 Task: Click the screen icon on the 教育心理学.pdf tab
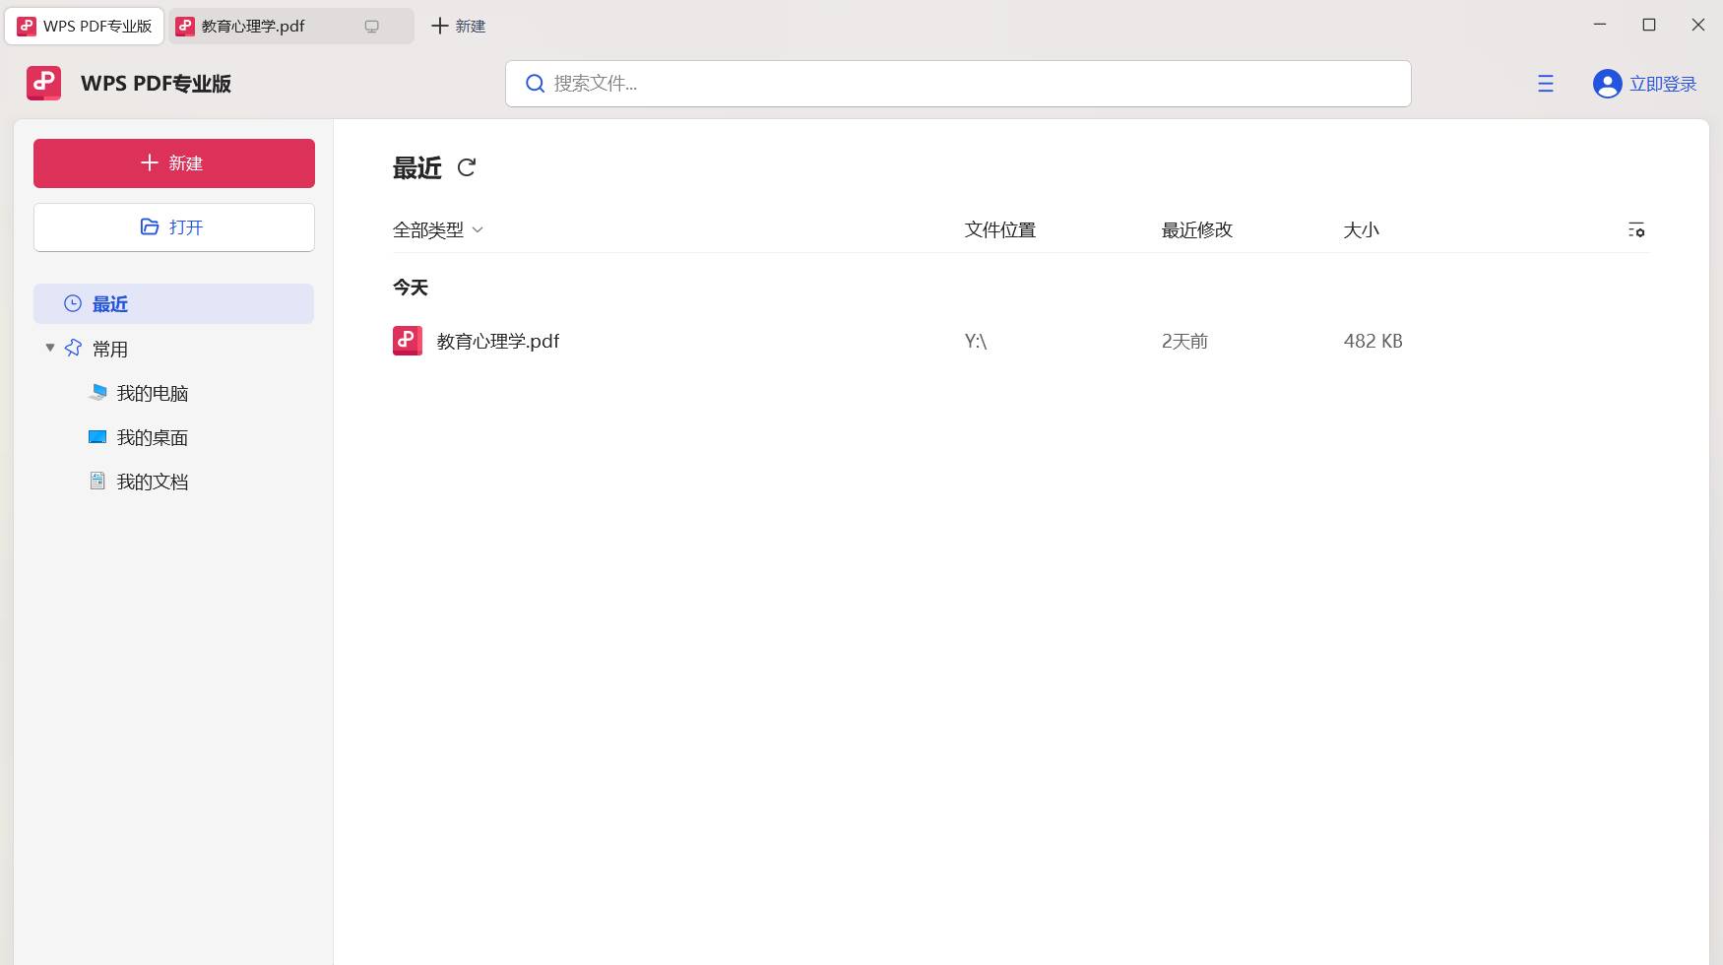click(371, 27)
